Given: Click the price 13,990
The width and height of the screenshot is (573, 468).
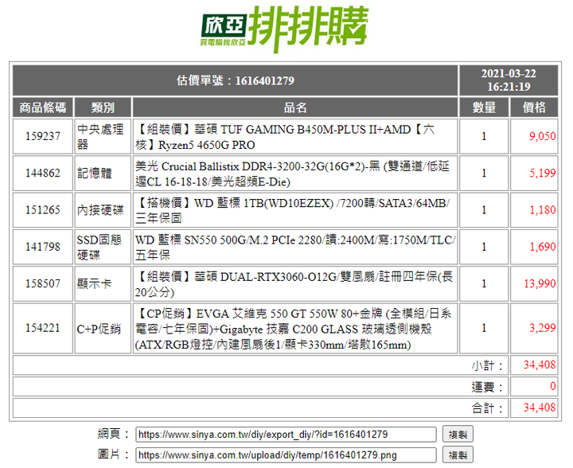Looking at the screenshot, I should (x=540, y=284).
